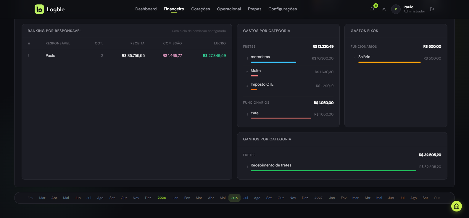Click the GANHOS POR CATEGORIA panel title
Screen dimensions: 469x218
click(x=267, y=139)
